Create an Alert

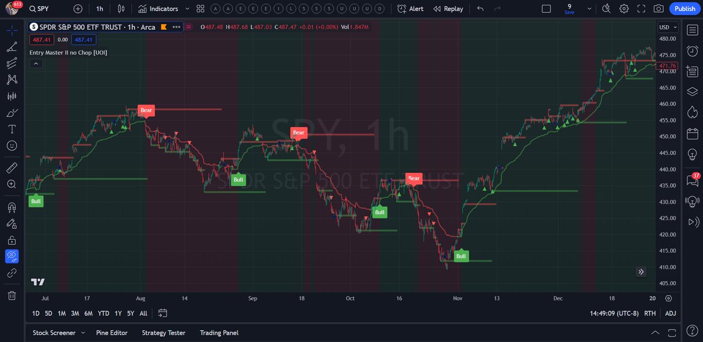pyautogui.click(x=410, y=9)
